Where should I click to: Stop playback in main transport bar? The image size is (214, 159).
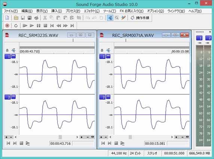coord(45,26)
